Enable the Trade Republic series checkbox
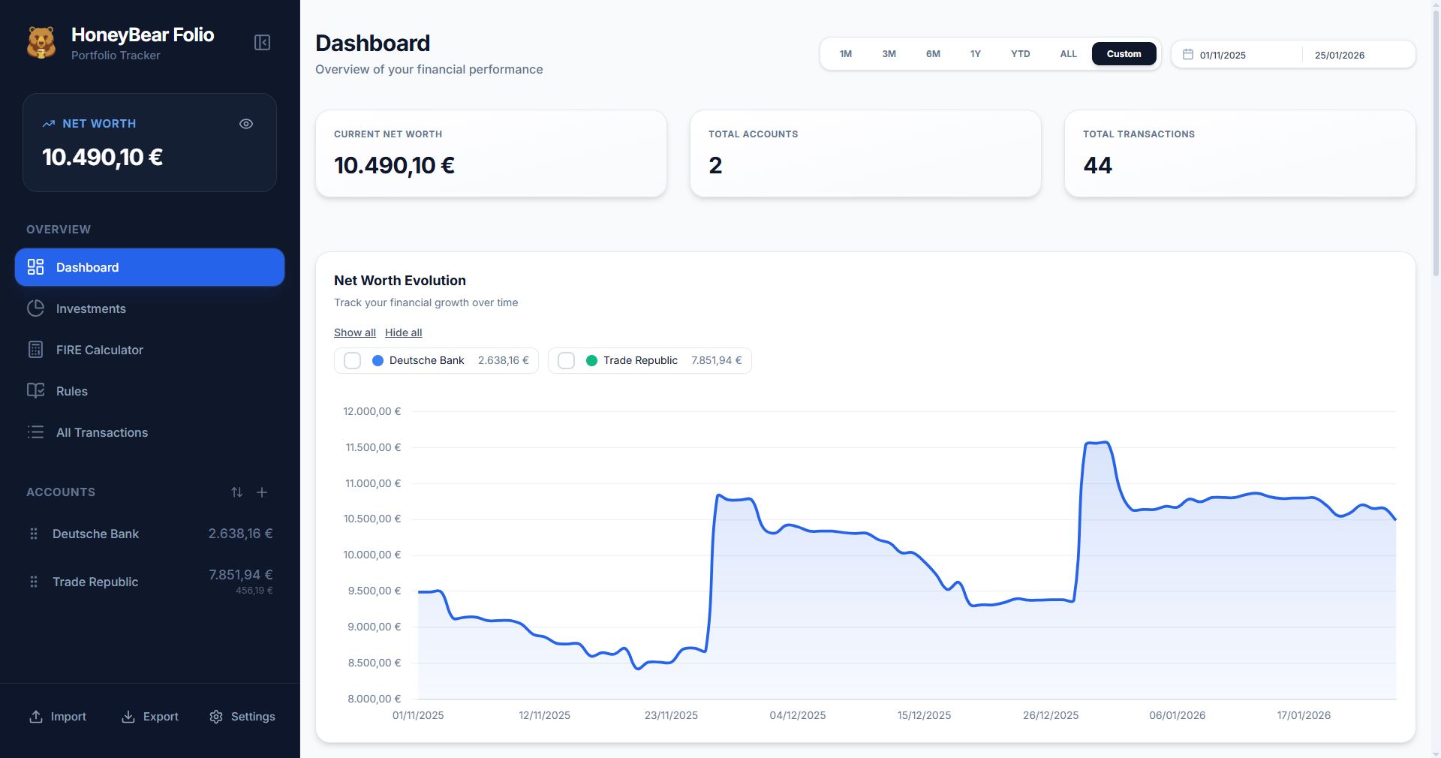 coord(566,360)
